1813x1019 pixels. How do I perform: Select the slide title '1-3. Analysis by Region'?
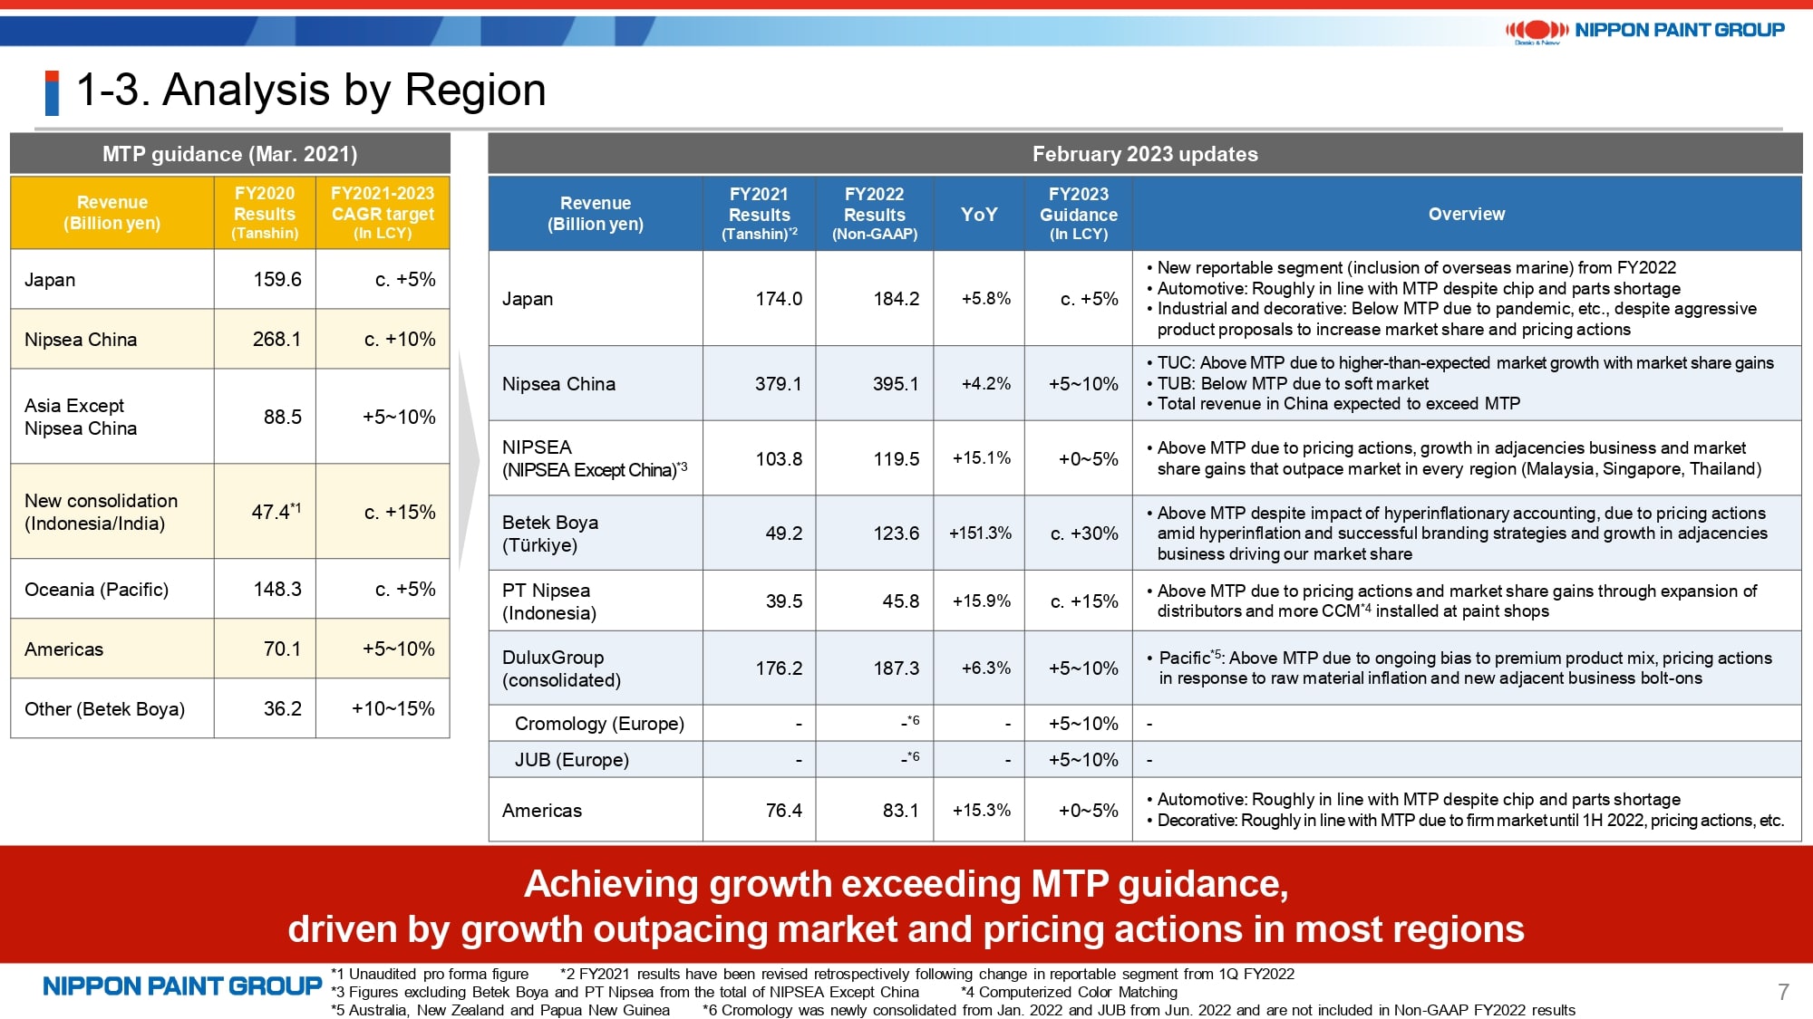point(311,90)
